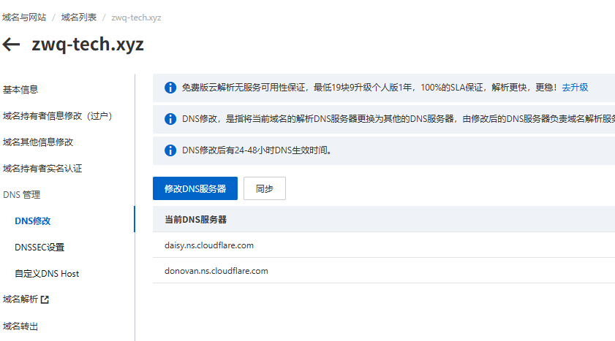Click zwq-tech.xyz breadcrumb text
The height and width of the screenshot is (341, 615).
click(136, 18)
